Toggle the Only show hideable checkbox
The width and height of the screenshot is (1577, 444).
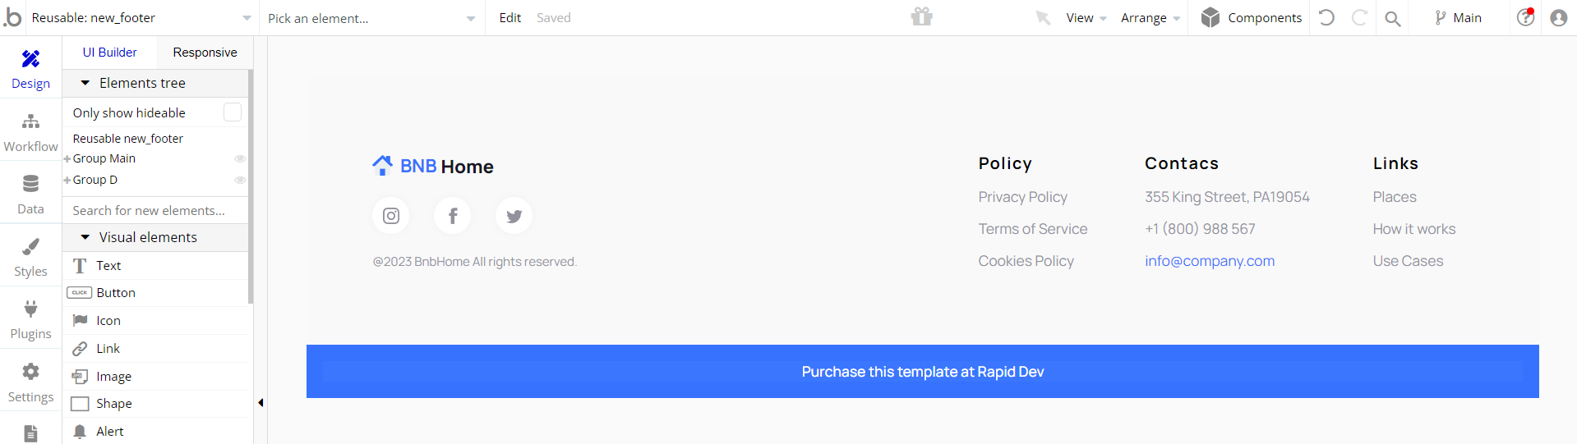[x=233, y=112]
